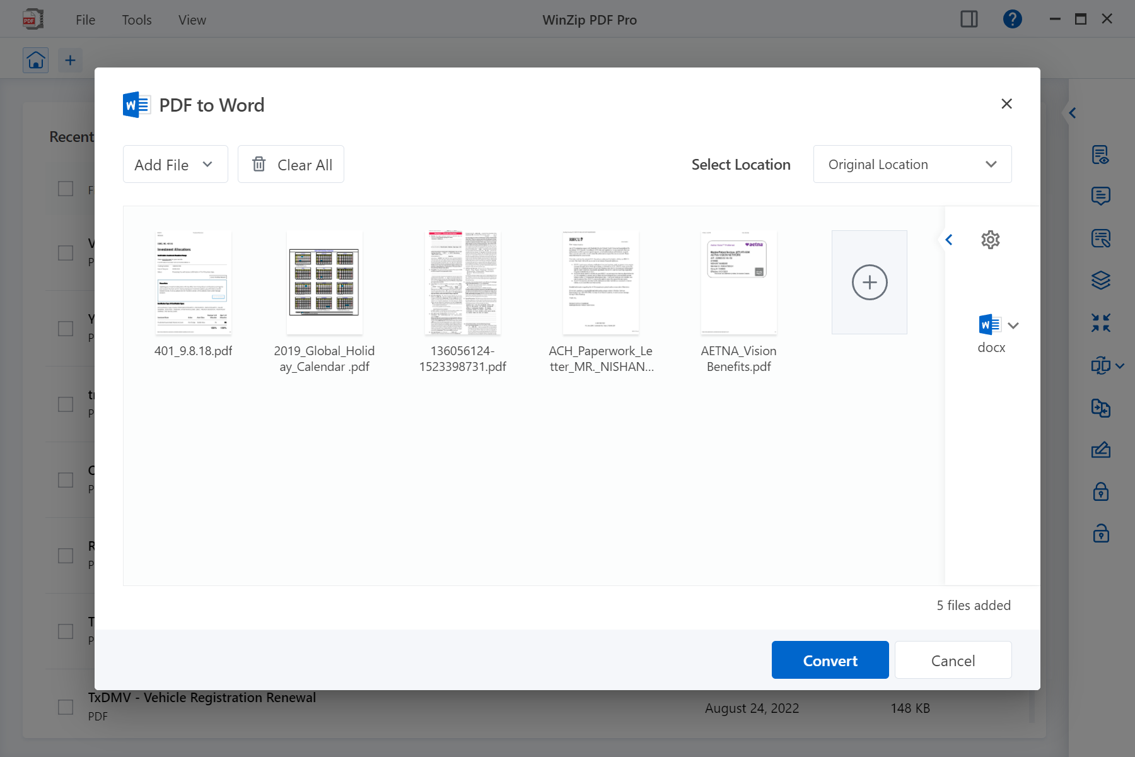Click the Select Location label
The height and width of the screenshot is (757, 1135).
tap(741, 164)
